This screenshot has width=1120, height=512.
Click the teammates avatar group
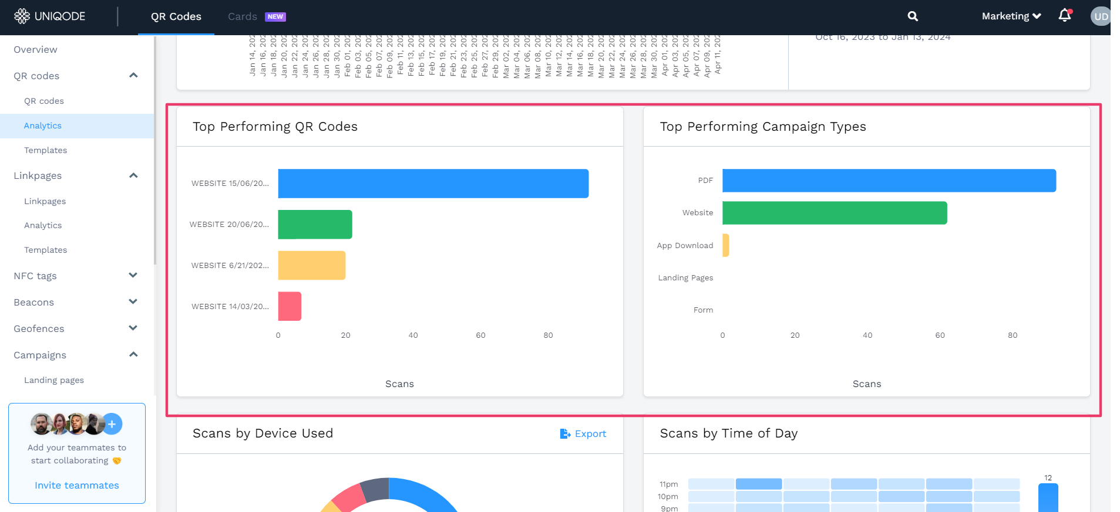coord(68,424)
